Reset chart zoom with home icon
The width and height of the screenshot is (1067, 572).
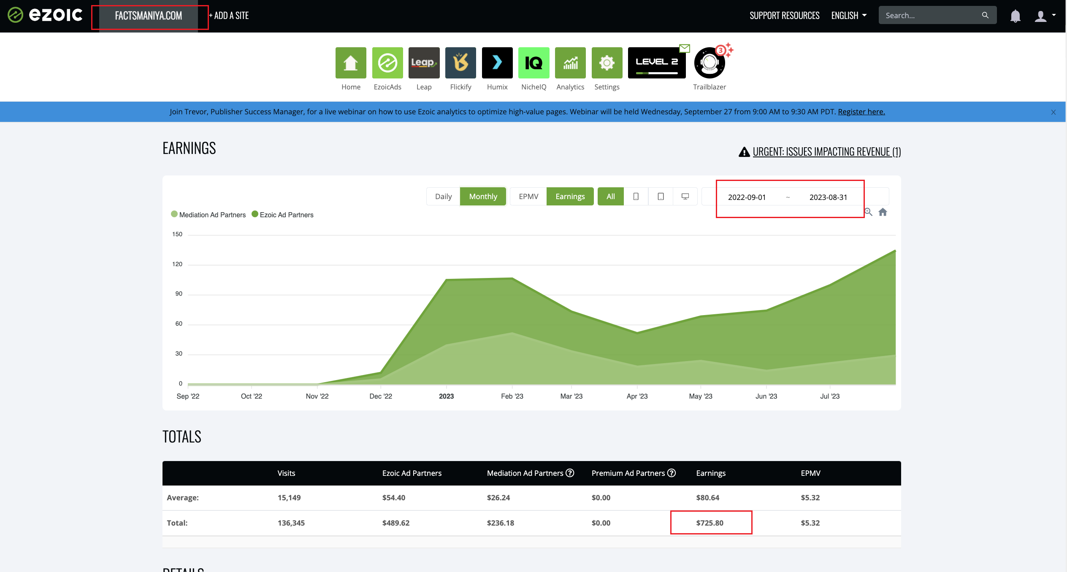(x=883, y=212)
